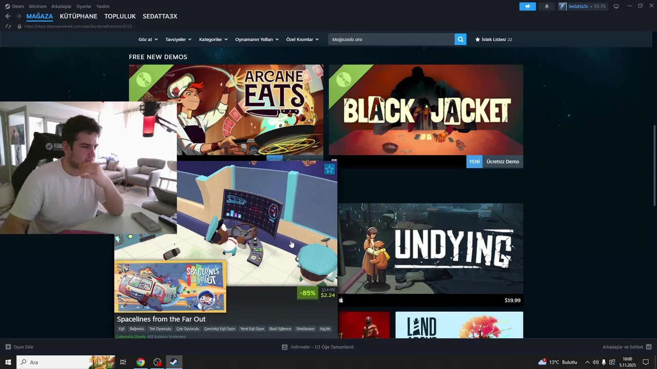
Task: Open the Undying game capsule
Action: [x=431, y=249]
